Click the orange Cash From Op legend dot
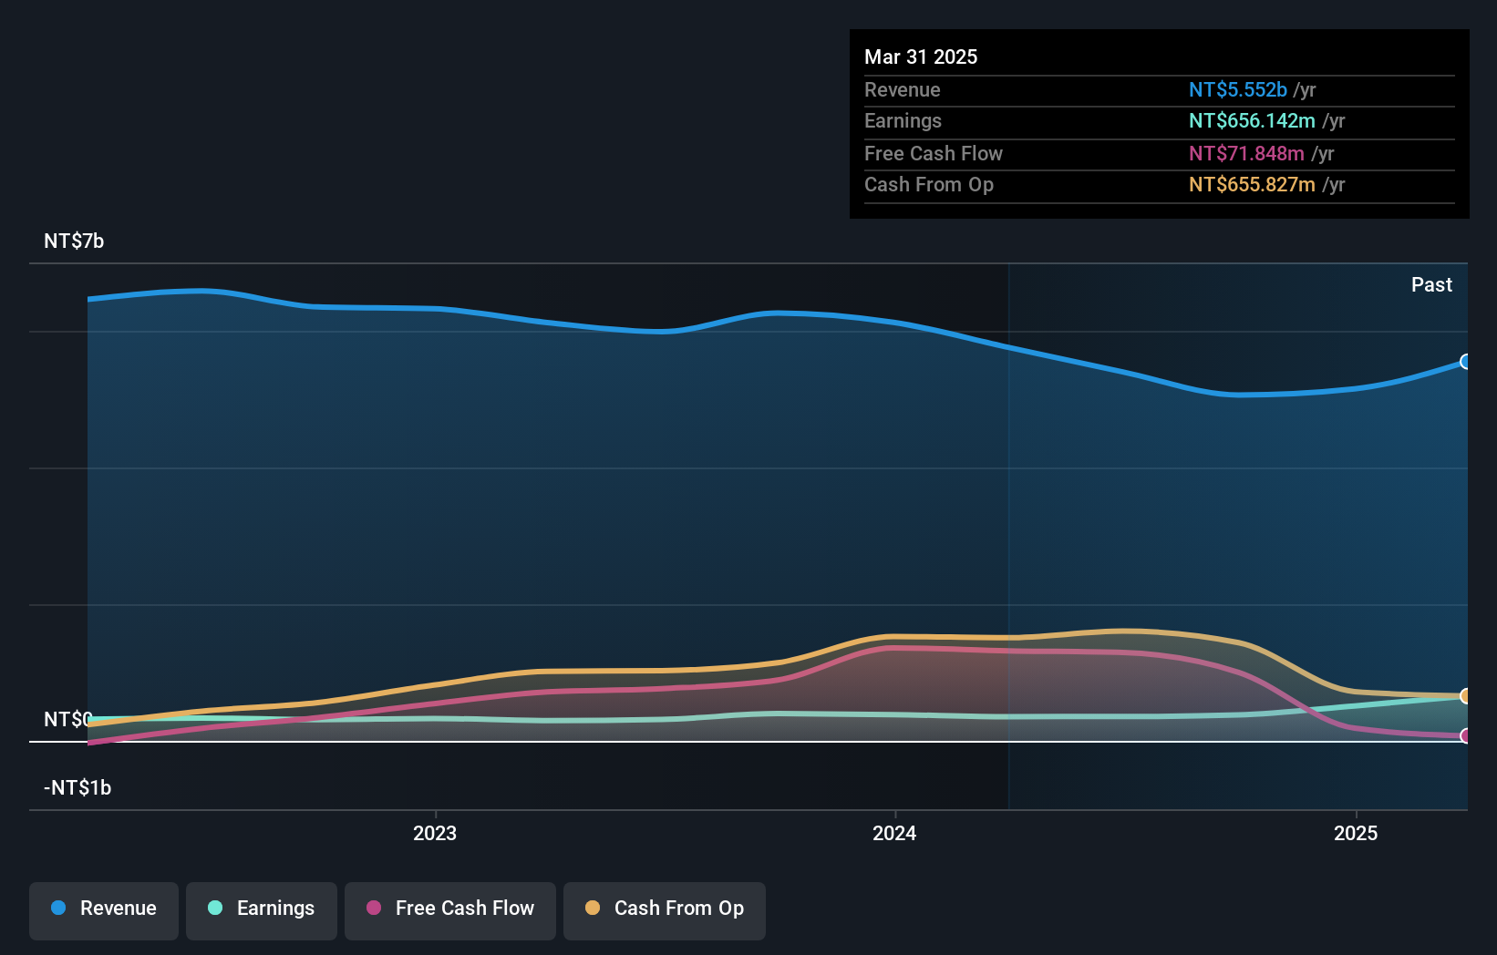 [x=593, y=908]
